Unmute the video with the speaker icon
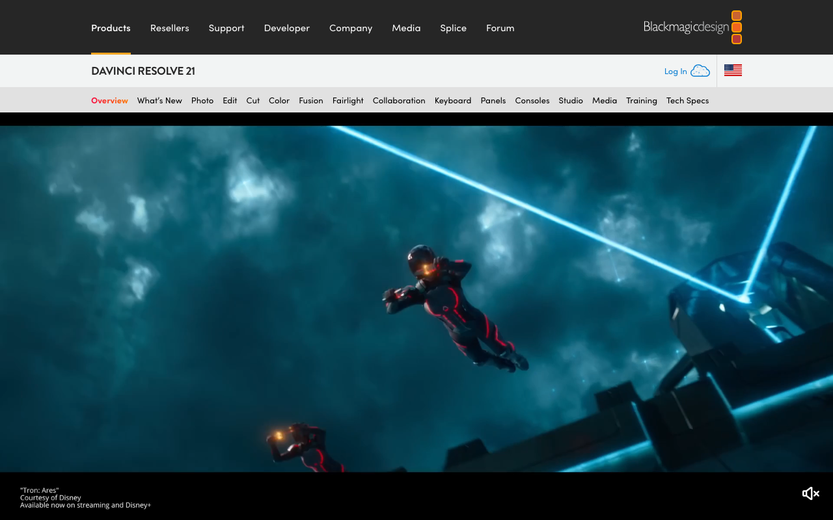Viewport: 833px width, 520px height. click(x=810, y=493)
